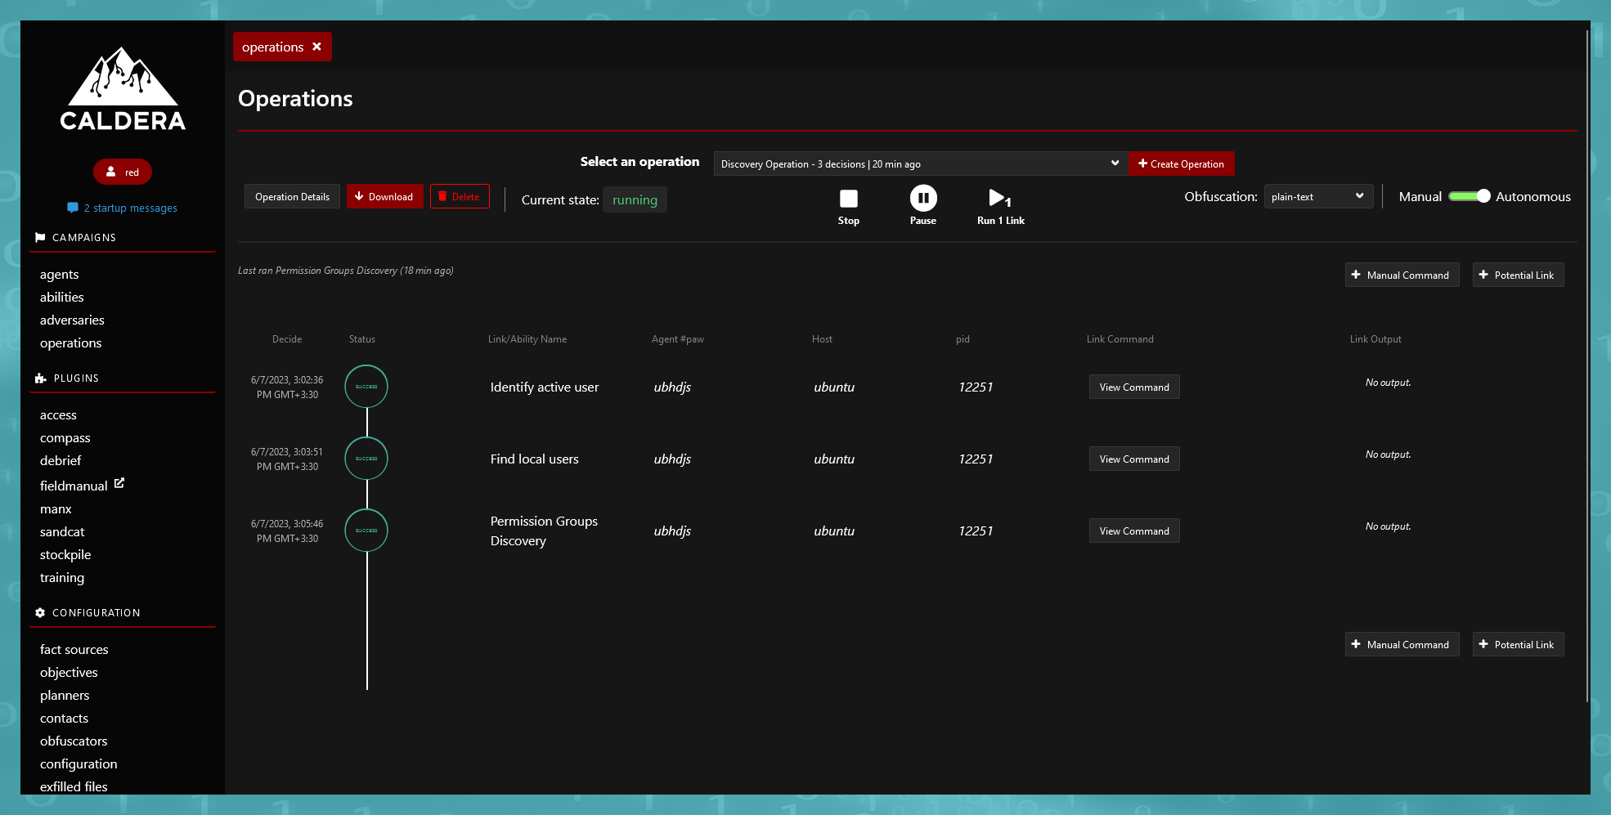Viewport: 1611px width, 815px height.
Task: Click the PLUGINS section header
Action: (x=75, y=378)
